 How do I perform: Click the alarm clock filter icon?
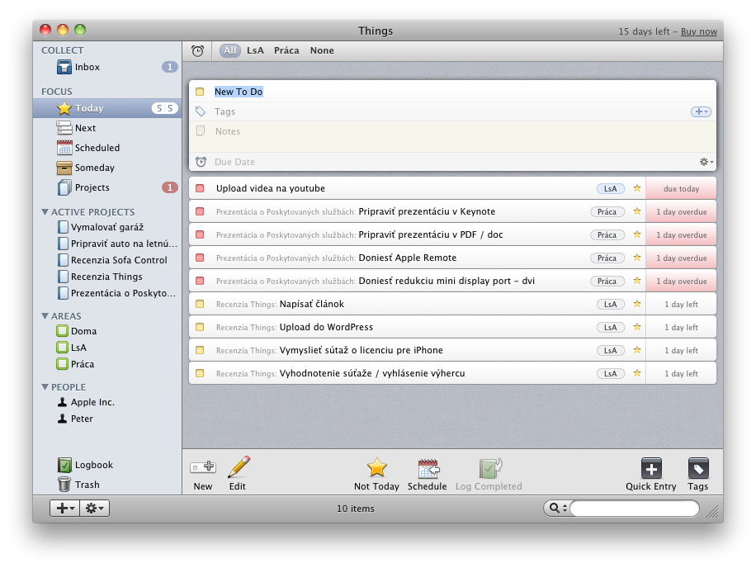(x=197, y=50)
